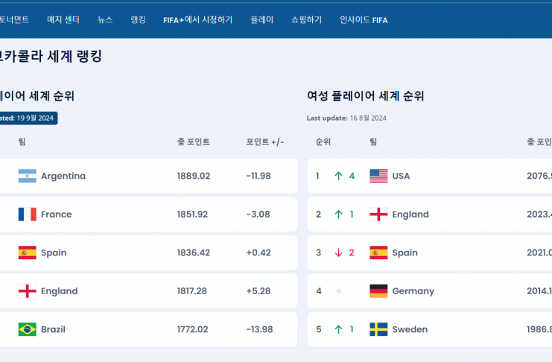Go to FIFA+에서 시청하기
This screenshot has width=552, height=362.
pyautogui.click(x=197, y=20)
